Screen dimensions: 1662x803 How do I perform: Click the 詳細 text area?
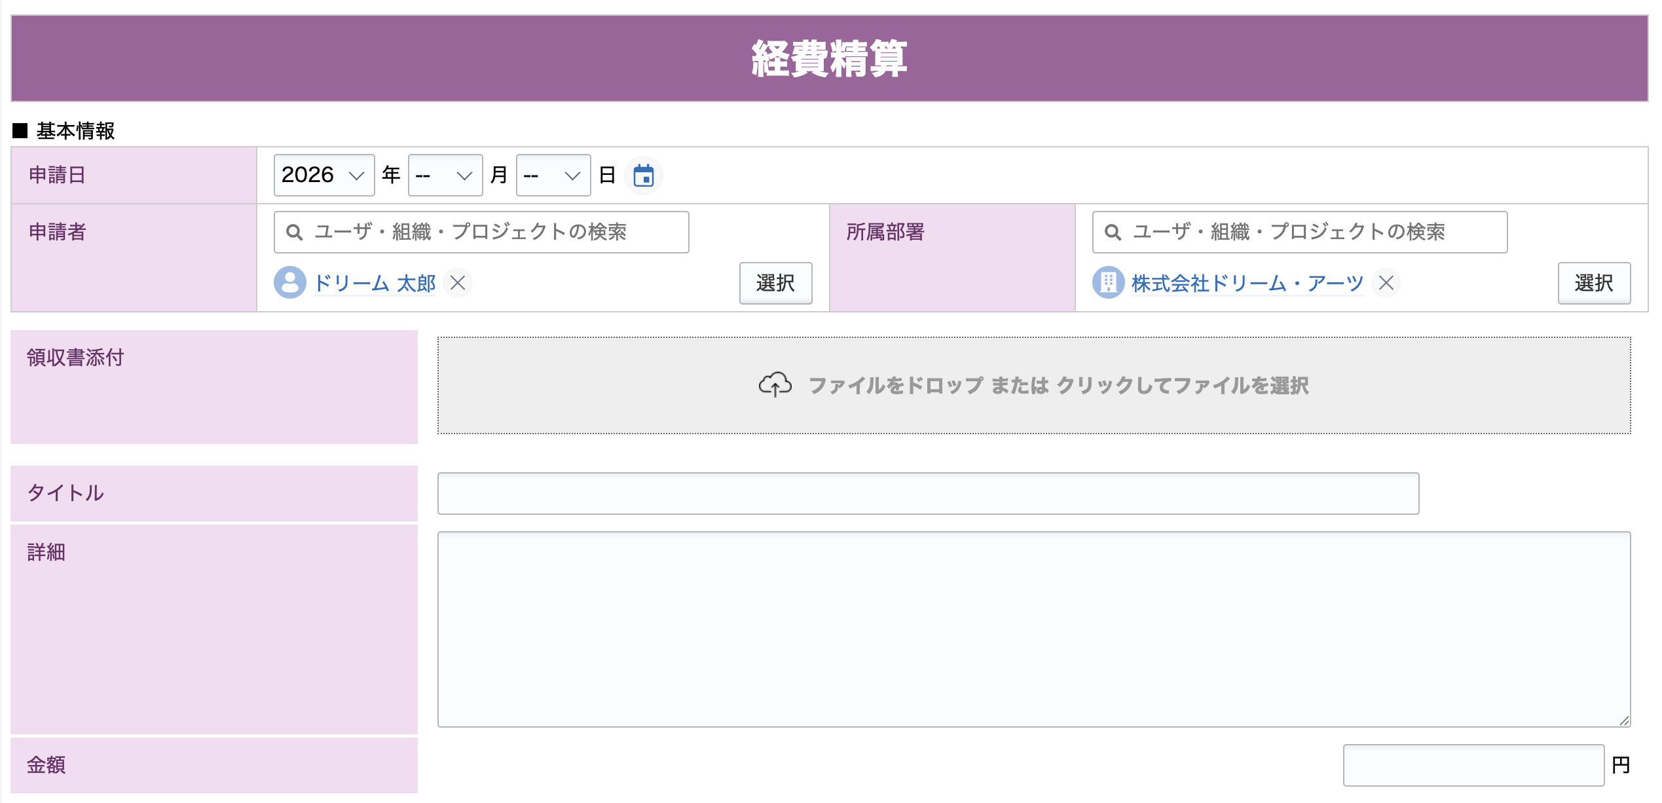1034,629
